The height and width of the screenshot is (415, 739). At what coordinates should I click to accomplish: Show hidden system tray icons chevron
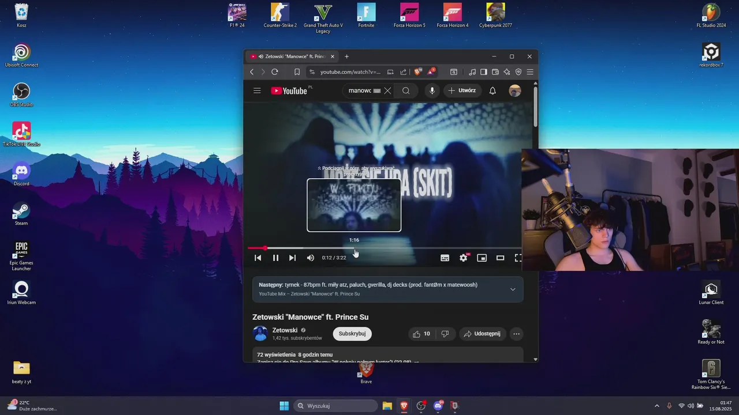tap(656, 406)
